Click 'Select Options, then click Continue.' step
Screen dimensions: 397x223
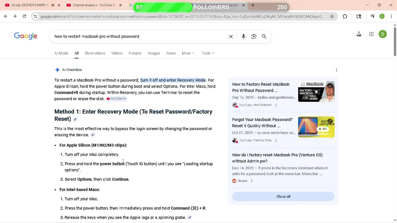point(97,179)
